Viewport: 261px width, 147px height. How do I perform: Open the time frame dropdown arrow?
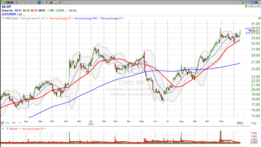[47, 3]
